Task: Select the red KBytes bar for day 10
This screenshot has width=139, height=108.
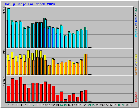Action: pyautogui.click(x=45, y=92)
